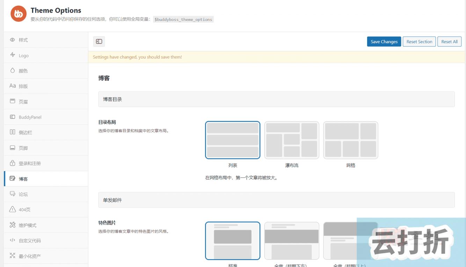Screen dimensions: 466x267
Task: Click the columns icon beside 侧边栏
Action: 13,132
